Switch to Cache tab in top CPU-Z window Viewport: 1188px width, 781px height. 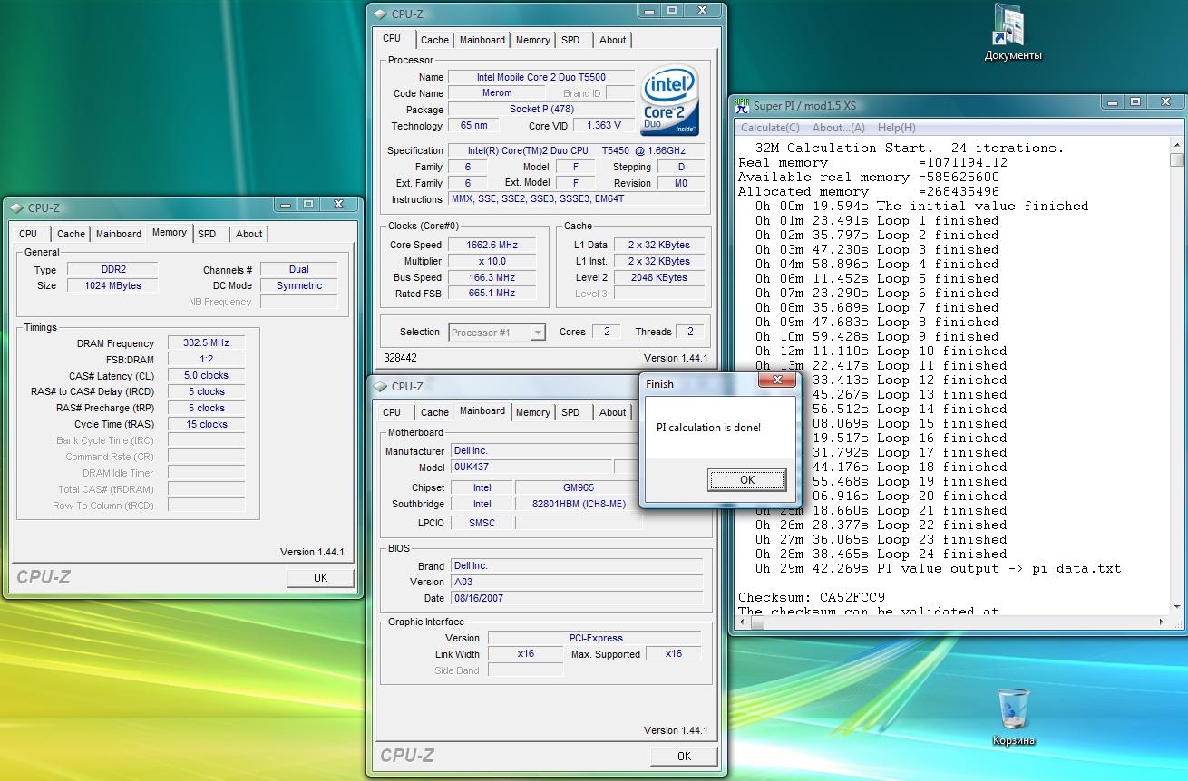434,40
